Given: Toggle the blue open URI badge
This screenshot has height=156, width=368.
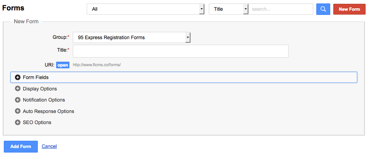Looking at the screenshot, I should [63, 65].
